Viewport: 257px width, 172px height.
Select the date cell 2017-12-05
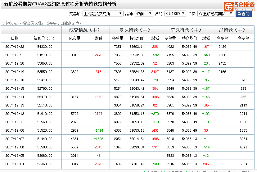click(x=15, y=156)
